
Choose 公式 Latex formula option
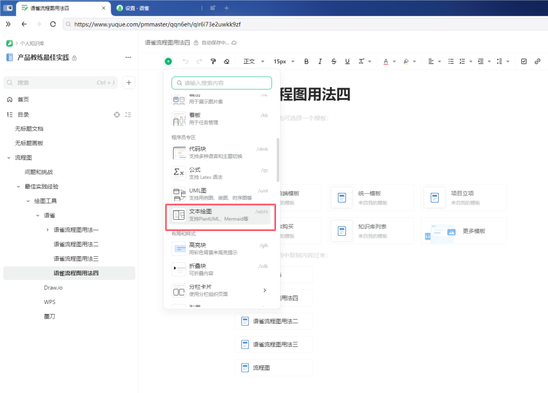click(220, 173)
